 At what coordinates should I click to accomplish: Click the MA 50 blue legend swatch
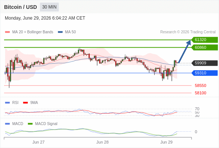60,32
